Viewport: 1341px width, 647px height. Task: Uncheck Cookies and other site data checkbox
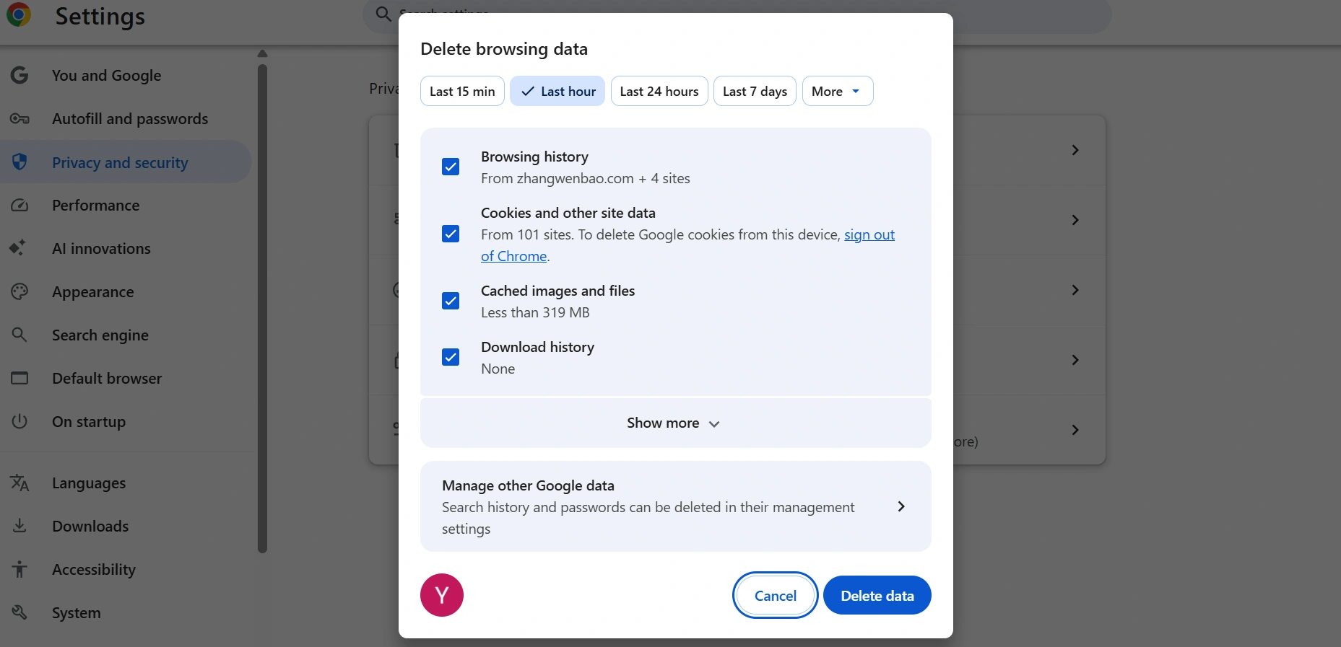point(451,234)
